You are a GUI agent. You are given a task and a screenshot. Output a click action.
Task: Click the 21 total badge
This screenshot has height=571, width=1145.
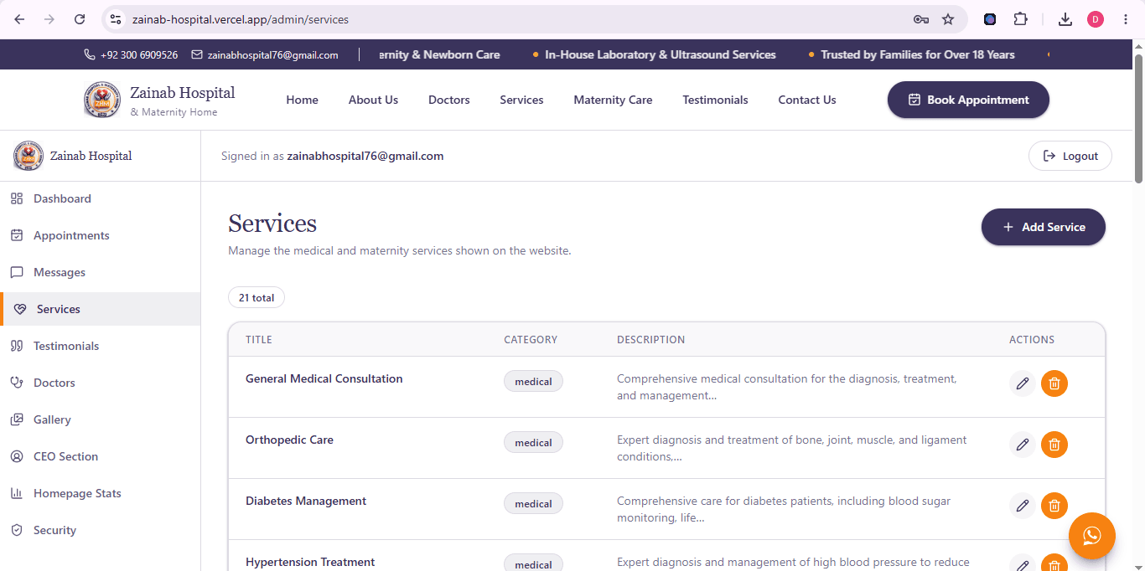(256, 297)
